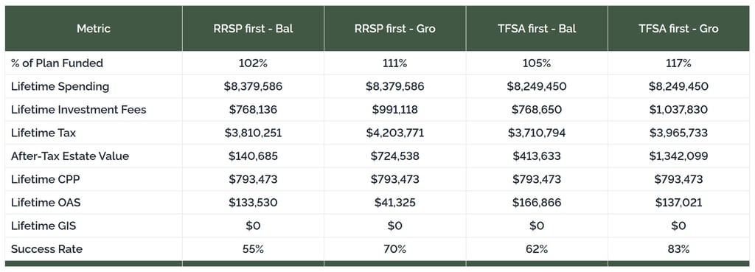Screen dimensions: 755x272
Task: Click the Lifetime GIS row label
Action: [x=44, y=226]
